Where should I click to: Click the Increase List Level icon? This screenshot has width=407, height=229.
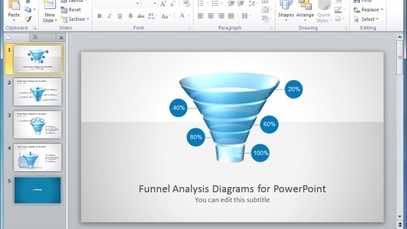(241, 3)
